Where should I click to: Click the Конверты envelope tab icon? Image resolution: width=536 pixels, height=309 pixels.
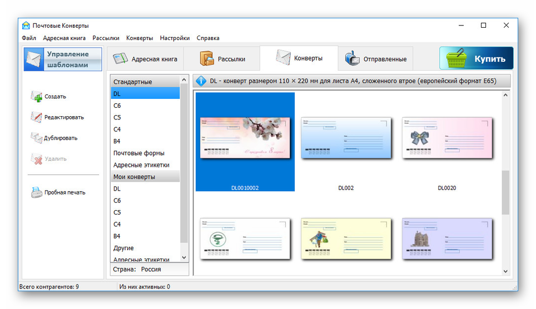283,57
